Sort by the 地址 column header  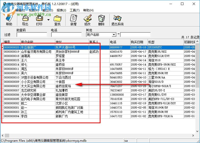pyautogui.click(x=72, y=42)
